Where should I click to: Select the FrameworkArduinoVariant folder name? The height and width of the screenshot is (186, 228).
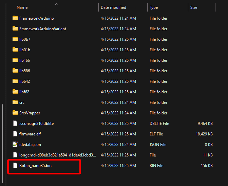tap(43, 29)
